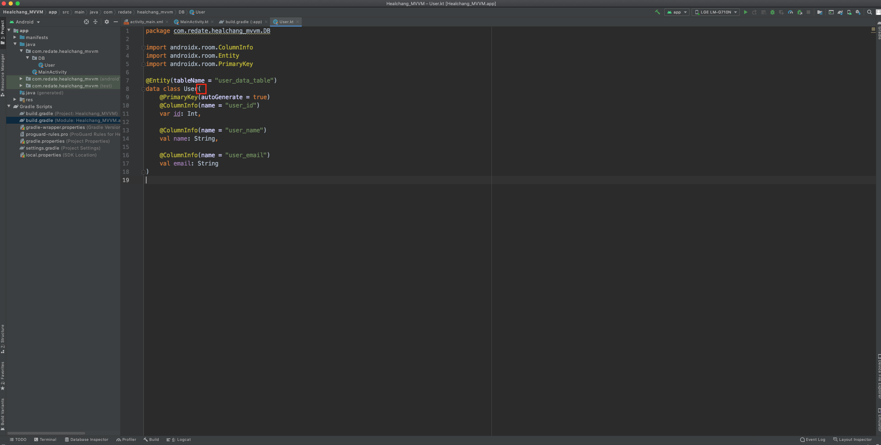This screenshot has height=445, width=881.
Task: Open the LGE LM-G710N device dropdown
Action: pyautogui.click(x=716, y=12)
